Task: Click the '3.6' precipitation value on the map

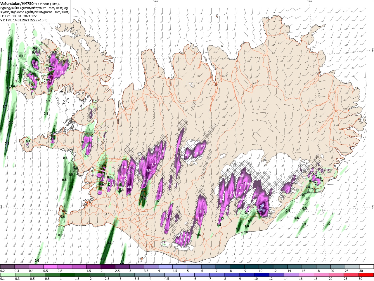Action: [x=10, y=59]
